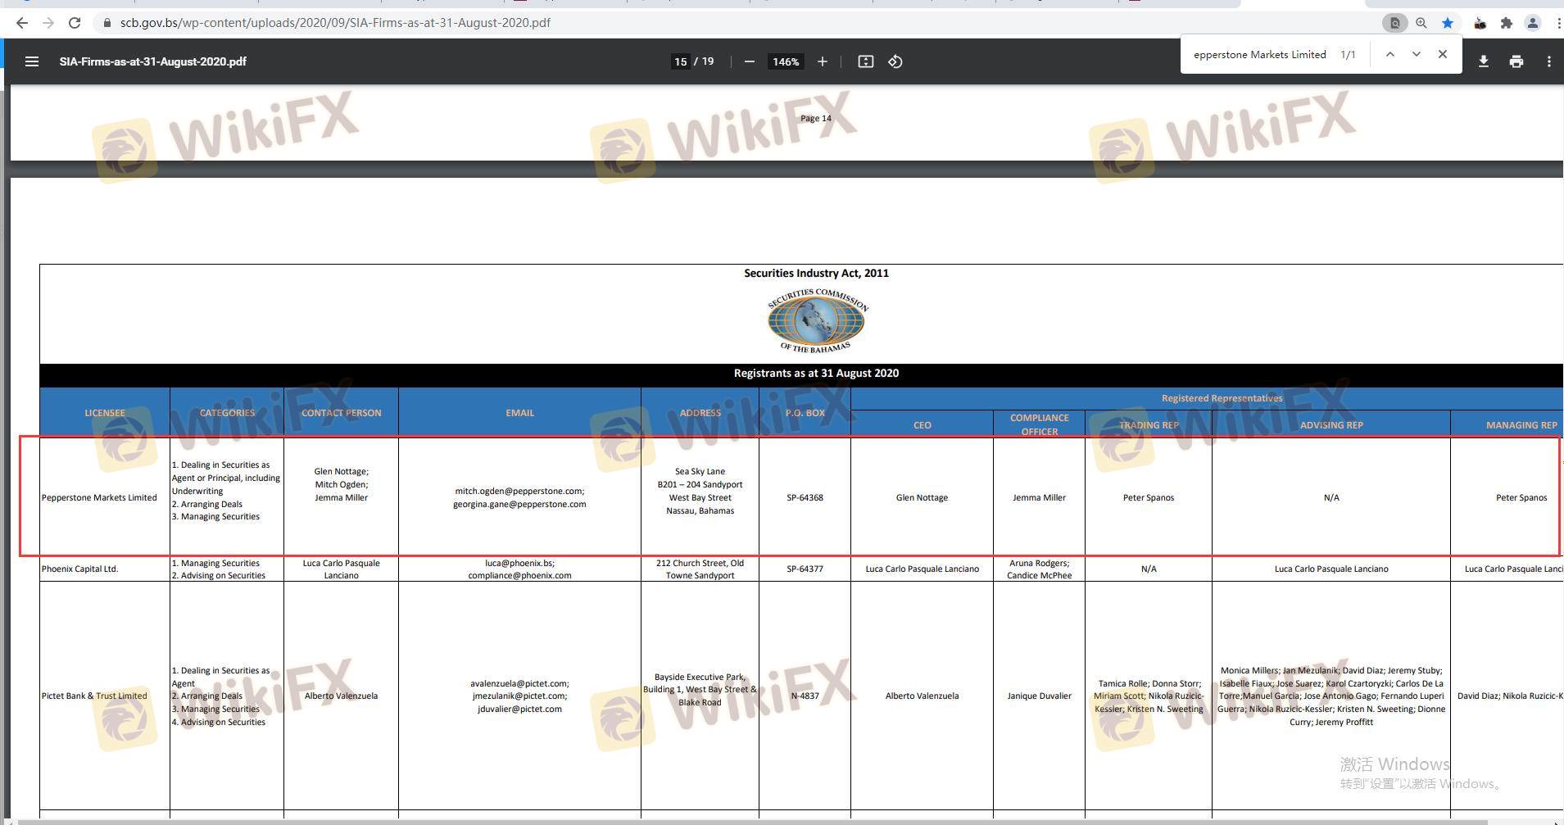Click the COMPLIANCE OFFICER column header
Image resolution: width=1564 pixels, height=825 pixels.
point(1039,424)
